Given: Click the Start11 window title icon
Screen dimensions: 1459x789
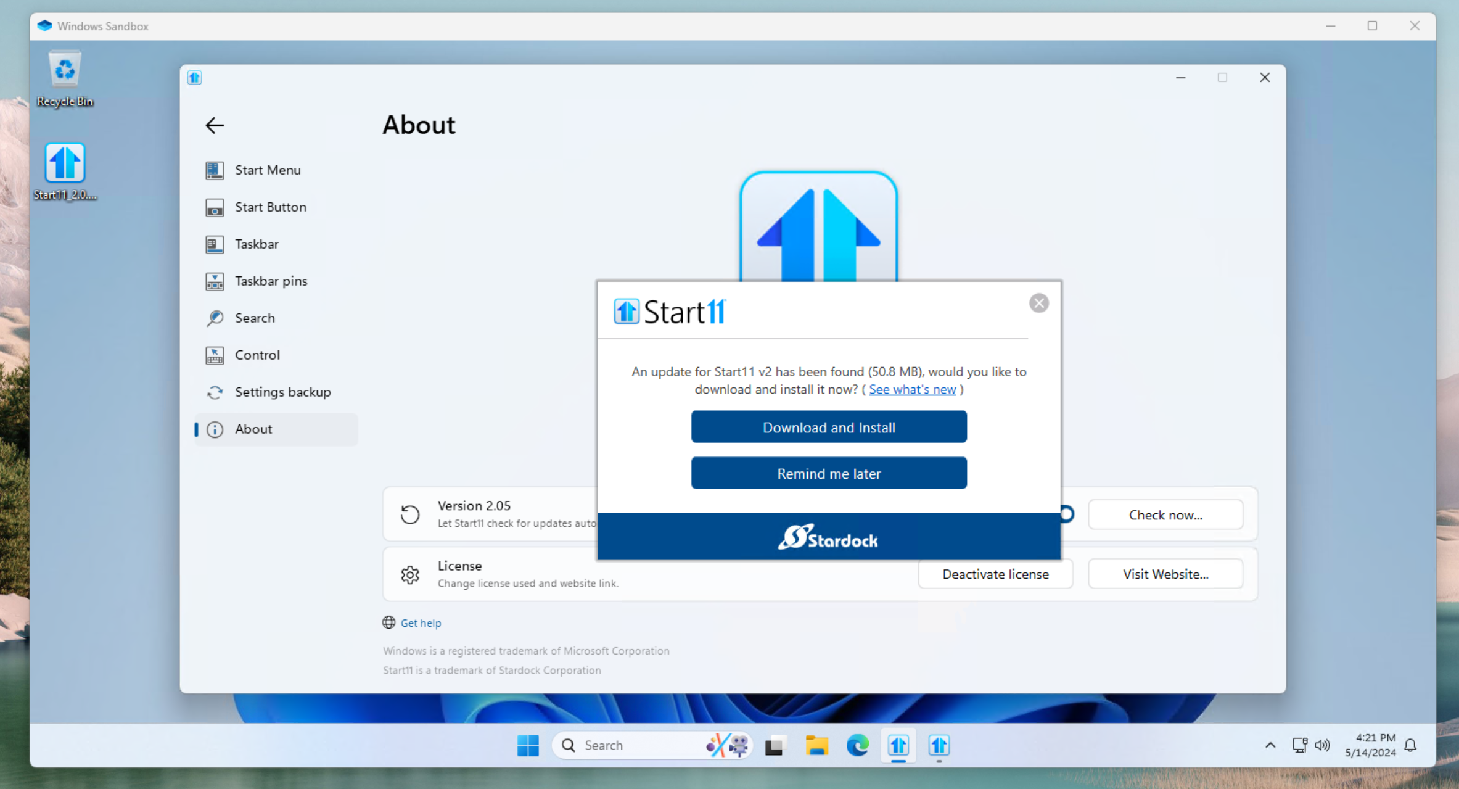Looking at the screenshot, I should tap(195, 77).
